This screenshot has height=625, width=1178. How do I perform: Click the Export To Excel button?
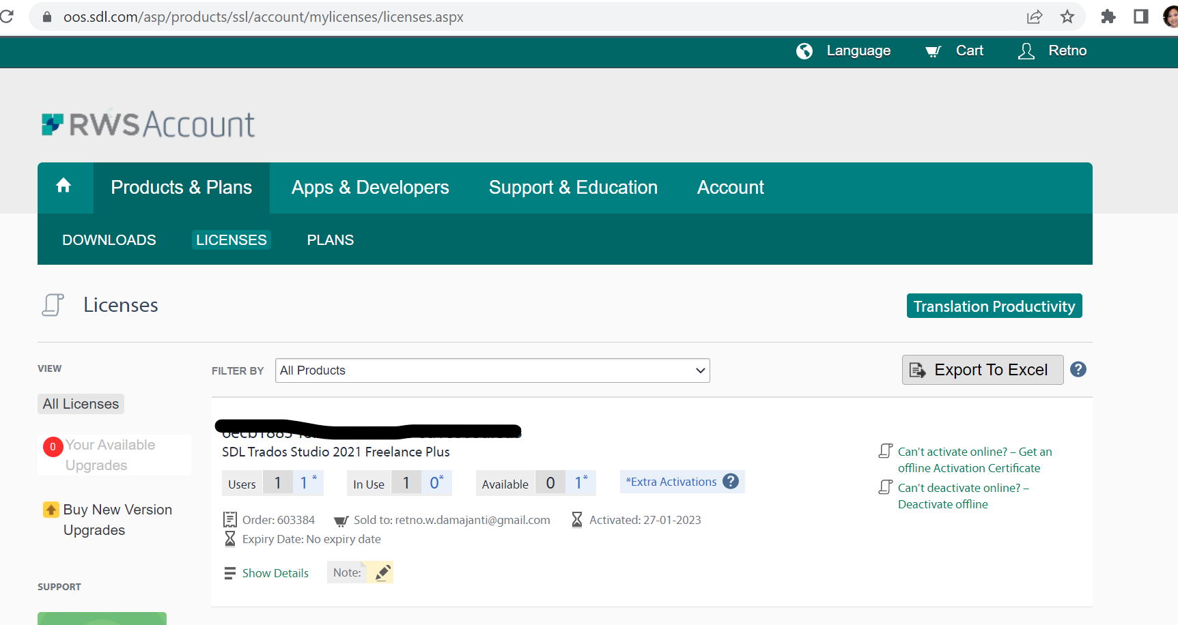tap(982, 369)
